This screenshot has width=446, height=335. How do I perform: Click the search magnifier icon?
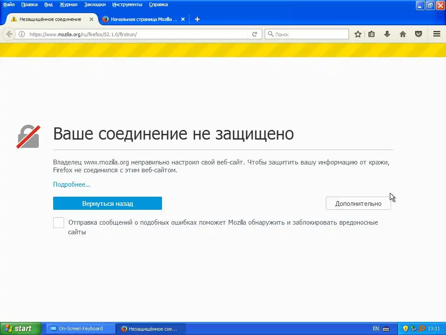(x=270, y=34)
